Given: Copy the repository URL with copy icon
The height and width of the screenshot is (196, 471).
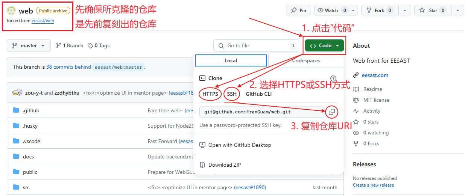Looking at the screenshot, I should (332, 112).
